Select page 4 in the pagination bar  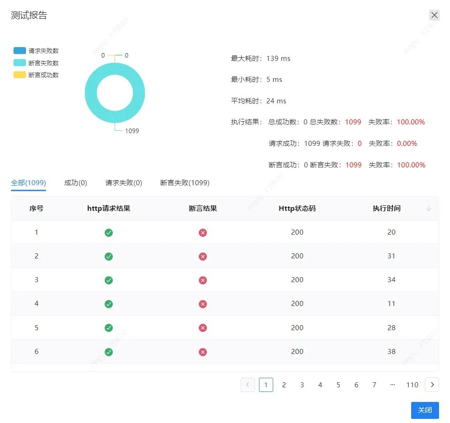[320, 385]
